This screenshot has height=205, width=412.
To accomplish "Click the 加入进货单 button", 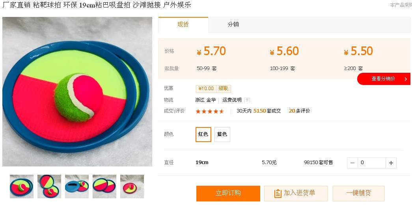I will [x=295, y=193].
